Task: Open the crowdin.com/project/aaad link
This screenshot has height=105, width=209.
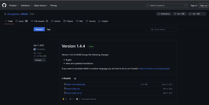Action: click(x=154, y=69)
